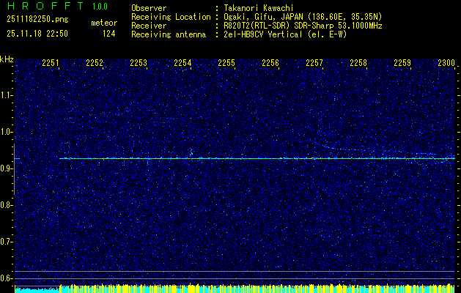Click the 2259 time marker
The width and height of the screenshot is (461, 293).
(x=402, y=64)
